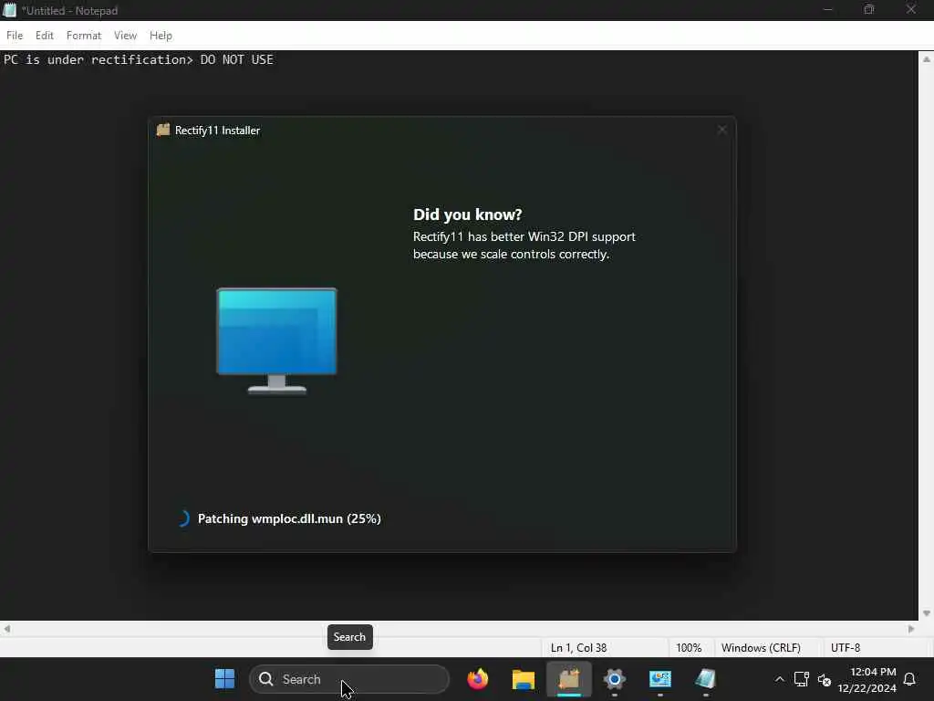Click the UTF-8 encoding status entry
This screenshot has height=701, width=934.
coord(846,648)
